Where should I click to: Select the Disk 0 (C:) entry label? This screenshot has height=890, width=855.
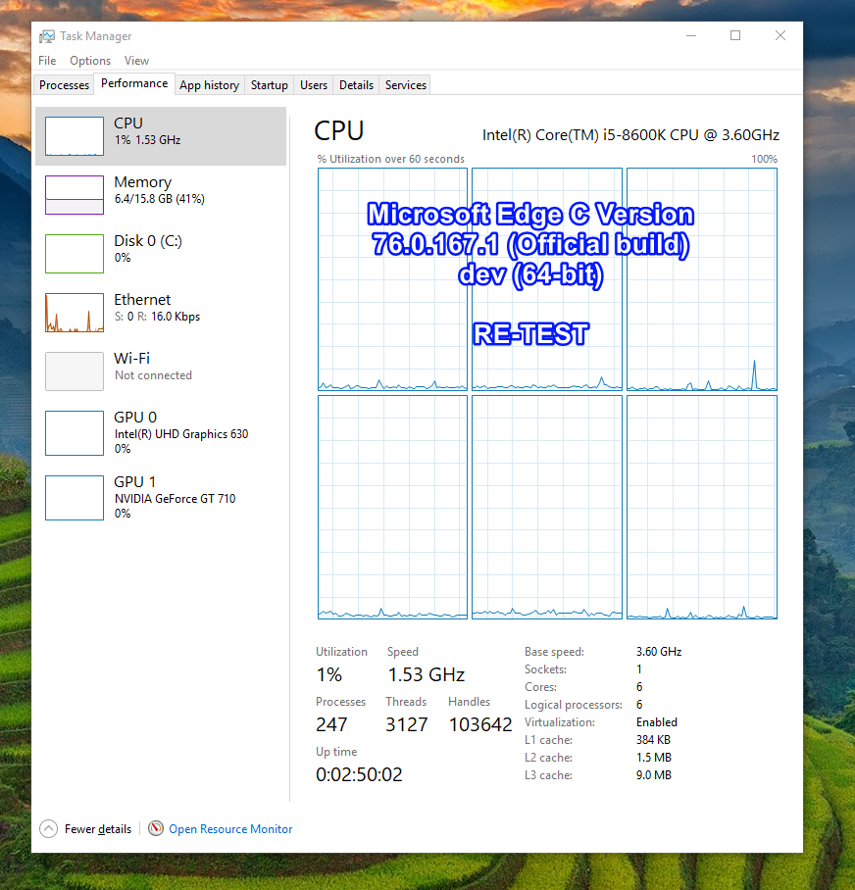tap(148, 241)
